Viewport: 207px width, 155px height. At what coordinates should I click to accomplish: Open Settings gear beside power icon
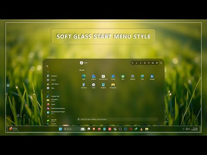pos(157,63)
